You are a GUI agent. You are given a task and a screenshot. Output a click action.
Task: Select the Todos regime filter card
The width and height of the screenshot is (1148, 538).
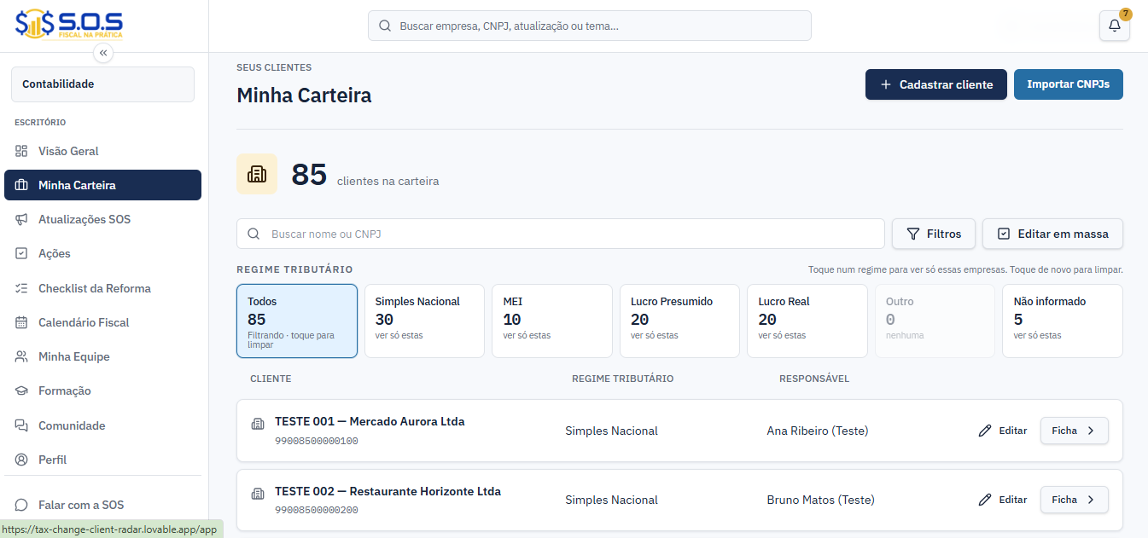pyautogui.click(x=297, y=321)
